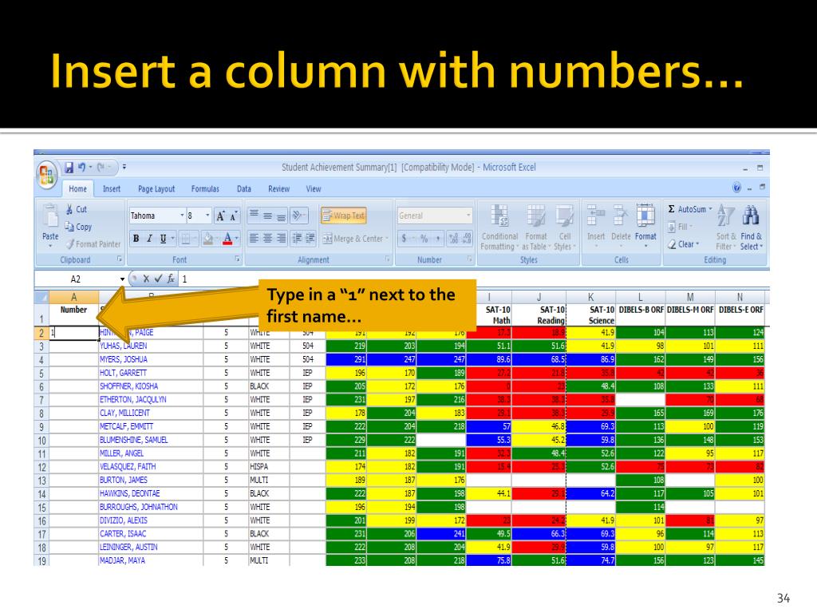The height and width of the screenshot is (613, 817).
Task: Open Sort & Filter menu
Action: click(726, 227)
